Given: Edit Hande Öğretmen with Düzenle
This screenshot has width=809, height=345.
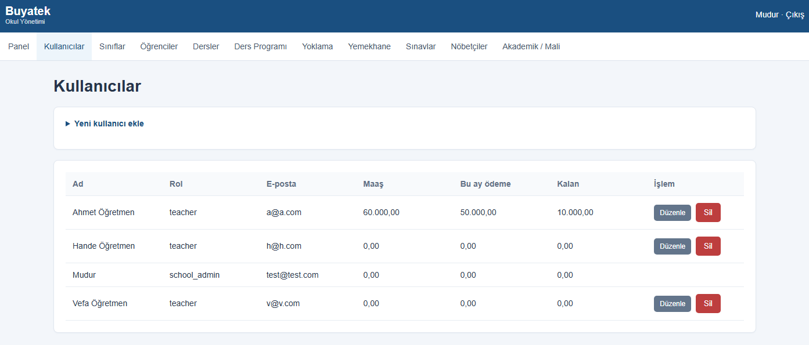Looking at the screenshot, I should (x=673, y=246).
